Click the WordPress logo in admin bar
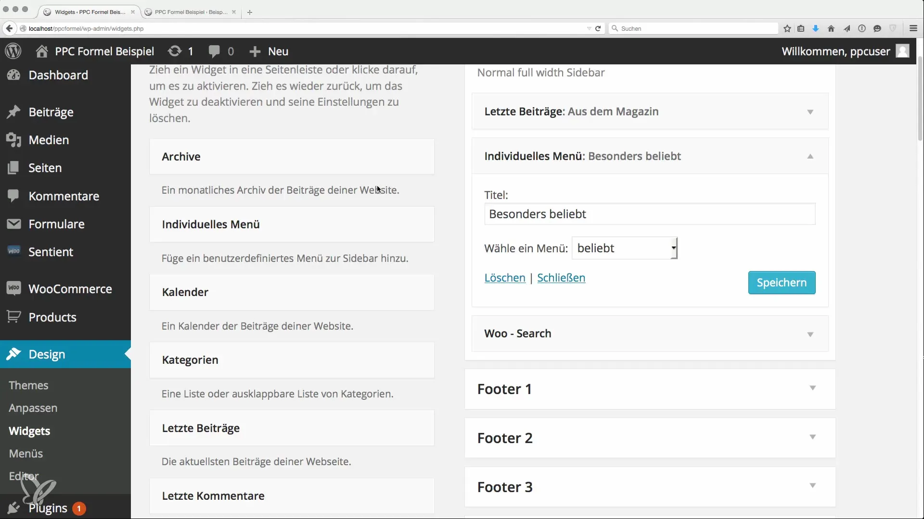The height and width of the screenshot is (519, 924). click(x=13, y=51)
